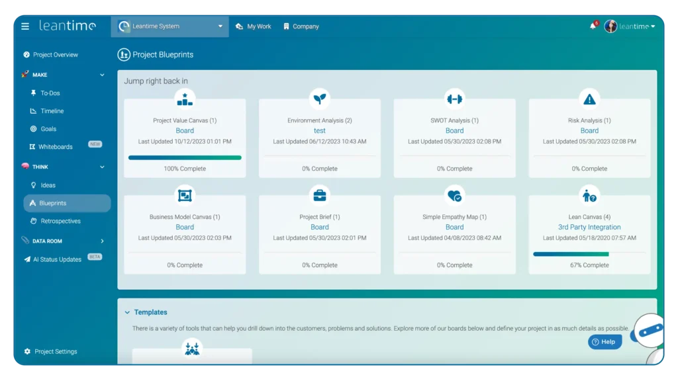Click the Project Blueprints header icon
Image resolution: width=678 pixels, height=381 pixels.
point(124,55)
